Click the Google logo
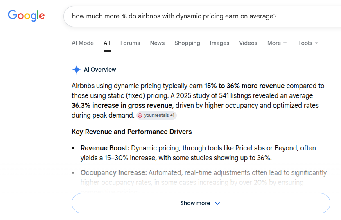The image size is (341, 220). [x=26, y=16]
